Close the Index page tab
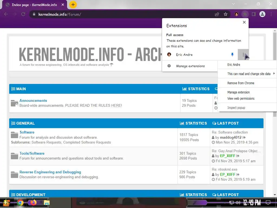The width and height of the screenshot is (277, 208). (x=63, y=5)
